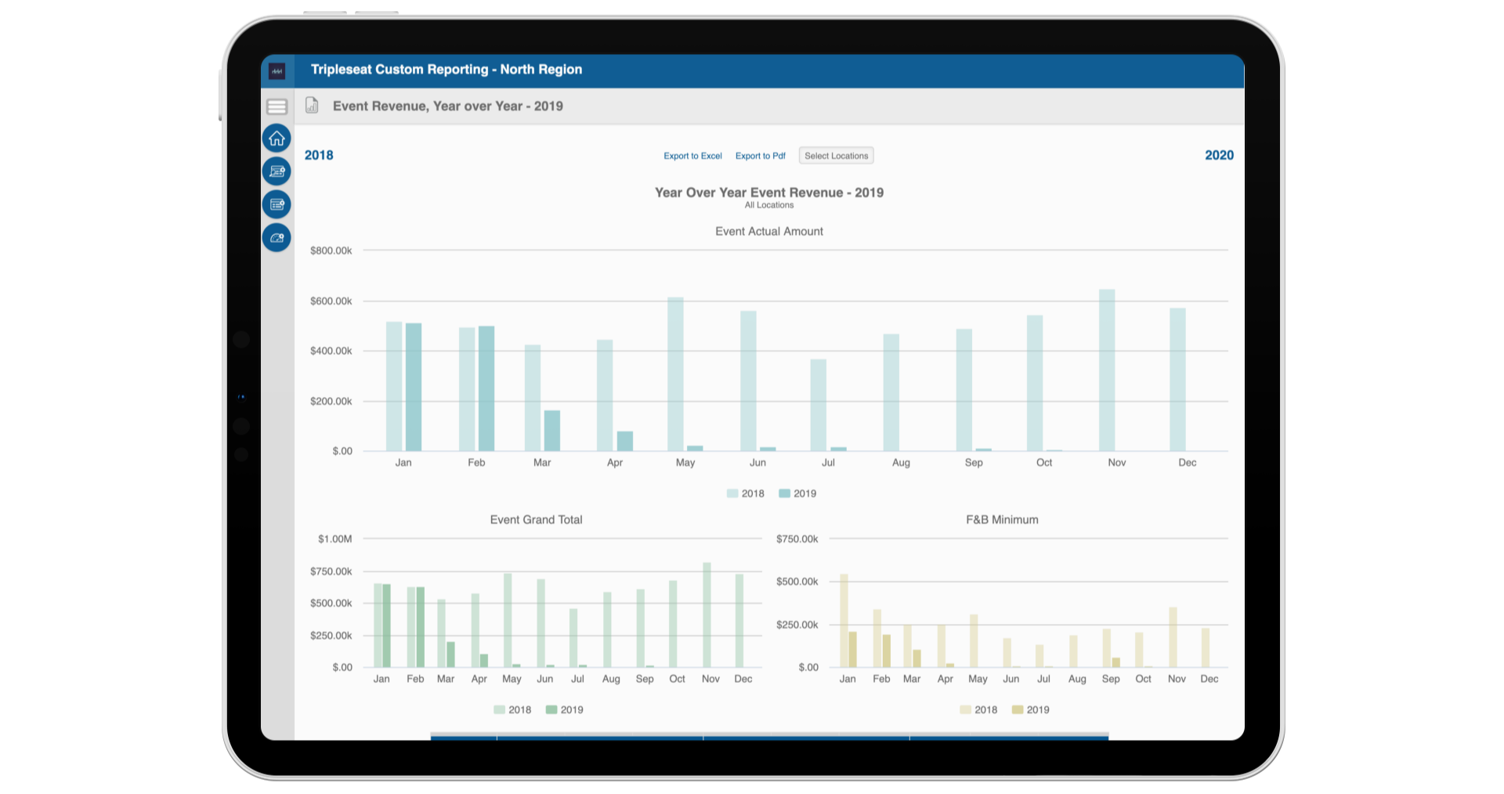Click the April 2019 bar in Event Actual Amount
Viewport: 1504px width, 794px height.
[x=625, y=441]
